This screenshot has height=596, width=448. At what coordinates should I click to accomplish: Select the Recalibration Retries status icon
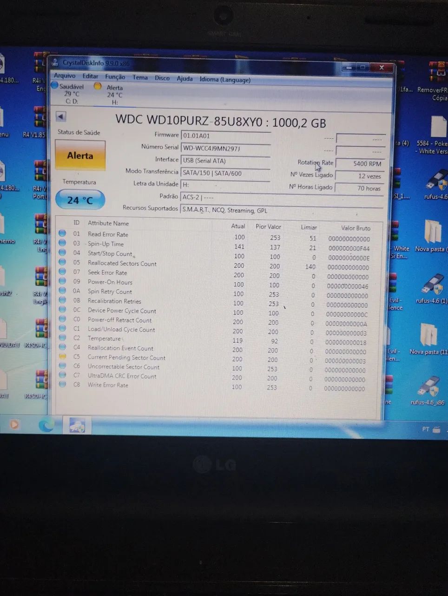pyautogui.click(x=62, y=300)
